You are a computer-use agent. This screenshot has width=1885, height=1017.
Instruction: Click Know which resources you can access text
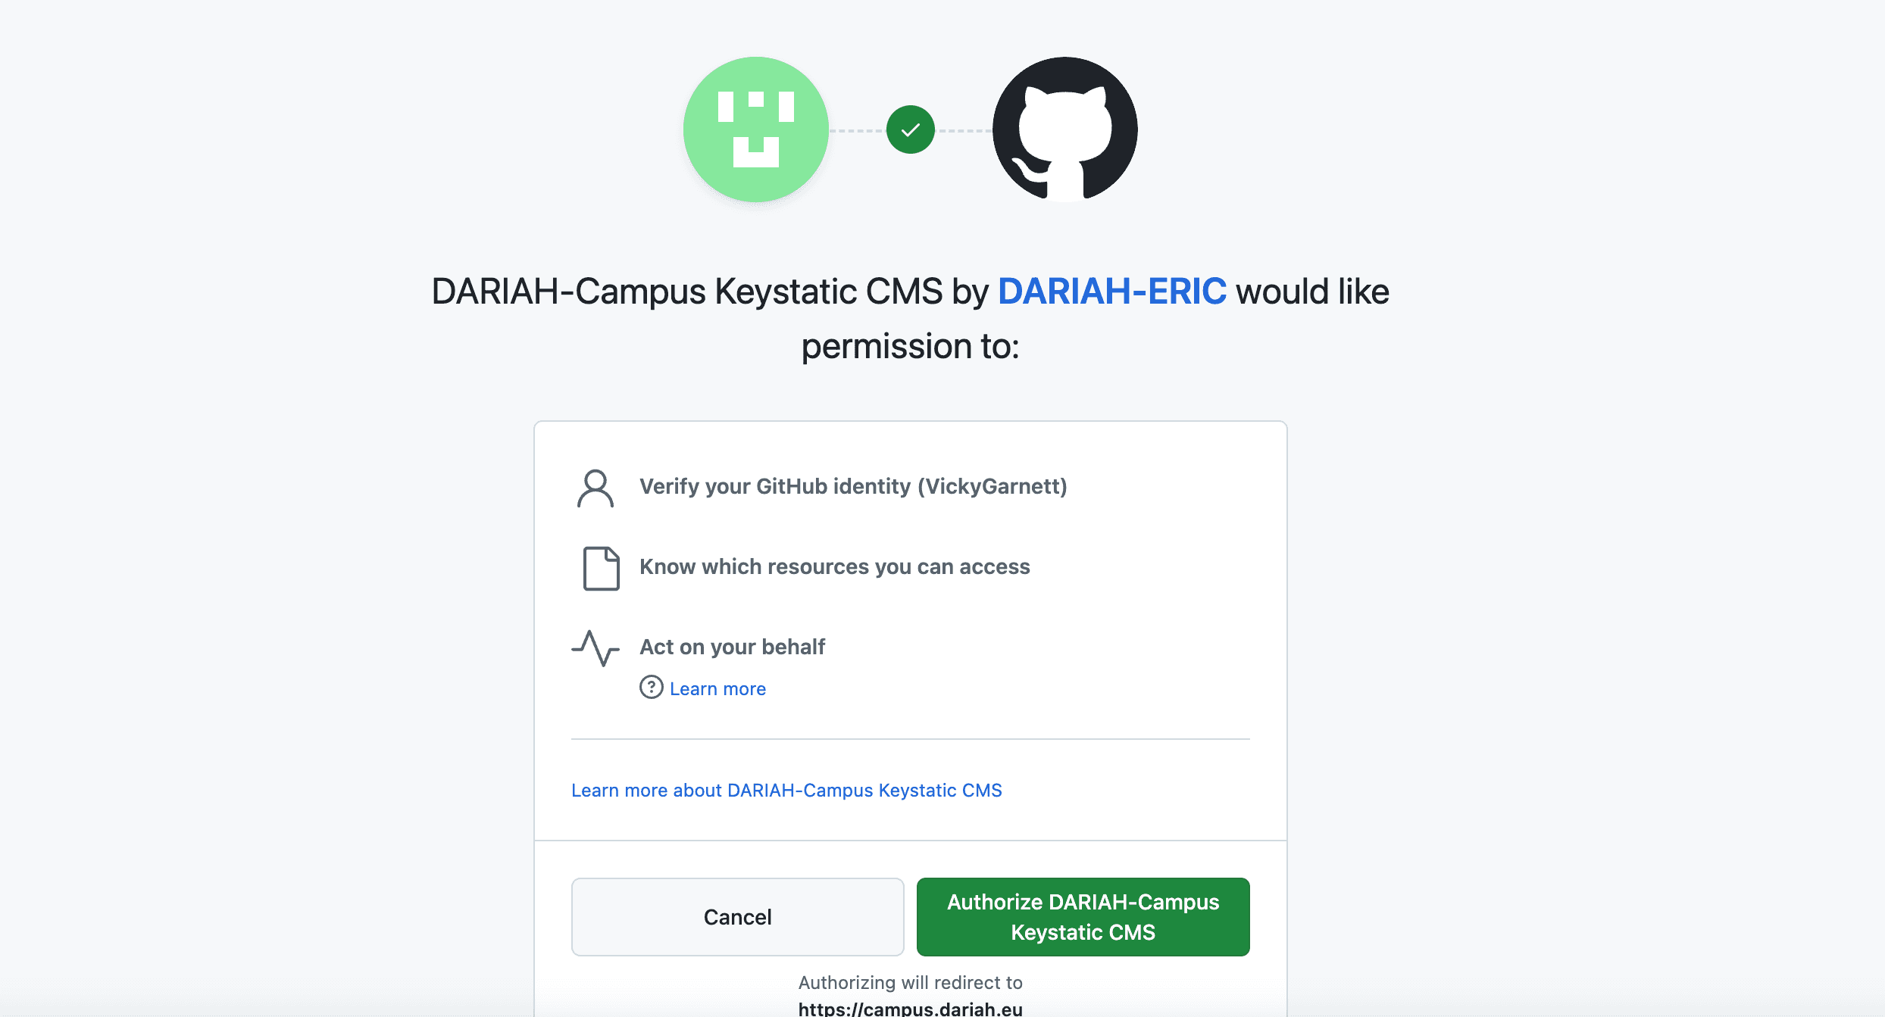834,566
